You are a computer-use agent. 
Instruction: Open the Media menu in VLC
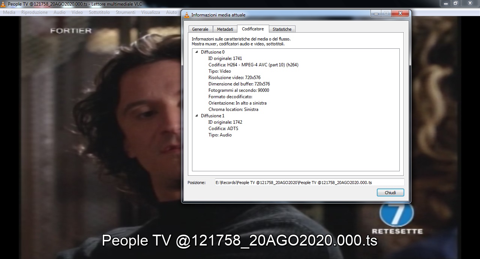pyautogui.click(x=9, y=12)
